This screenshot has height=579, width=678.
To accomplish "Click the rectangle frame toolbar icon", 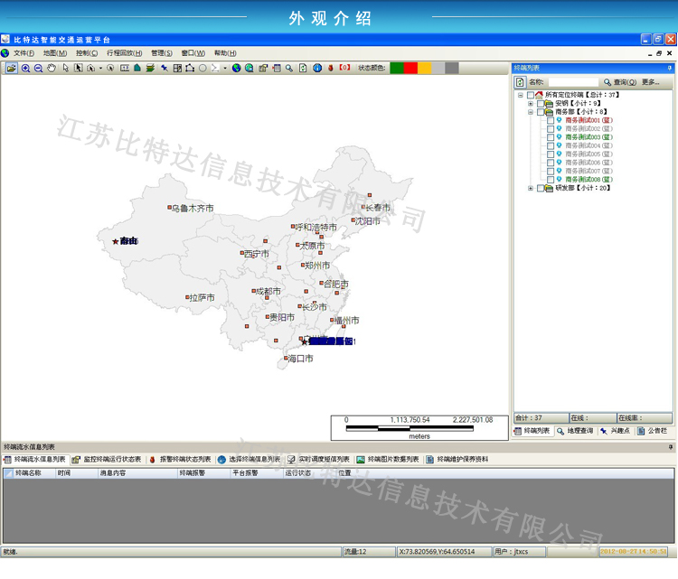I will [125, 68].
